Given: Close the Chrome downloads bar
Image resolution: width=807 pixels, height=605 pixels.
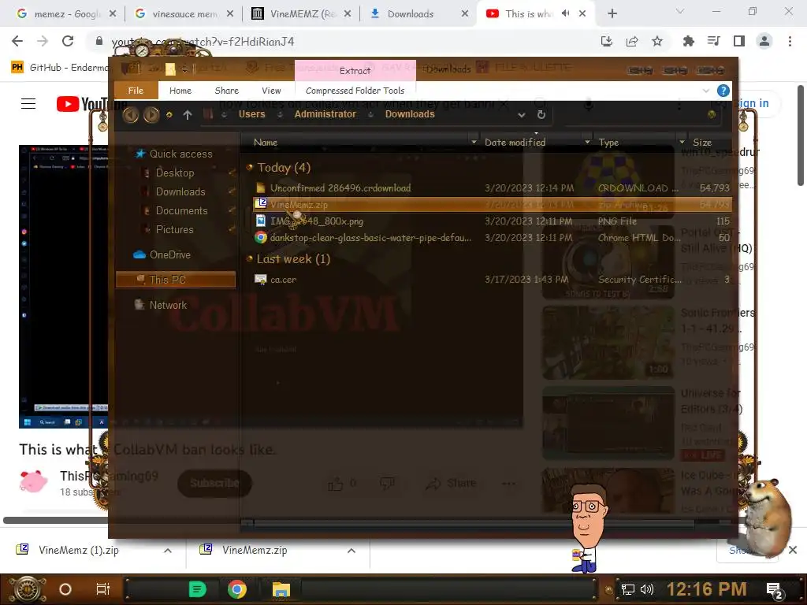Looking at the screenshot, I should pyautogui.click(x=793, y=550).
